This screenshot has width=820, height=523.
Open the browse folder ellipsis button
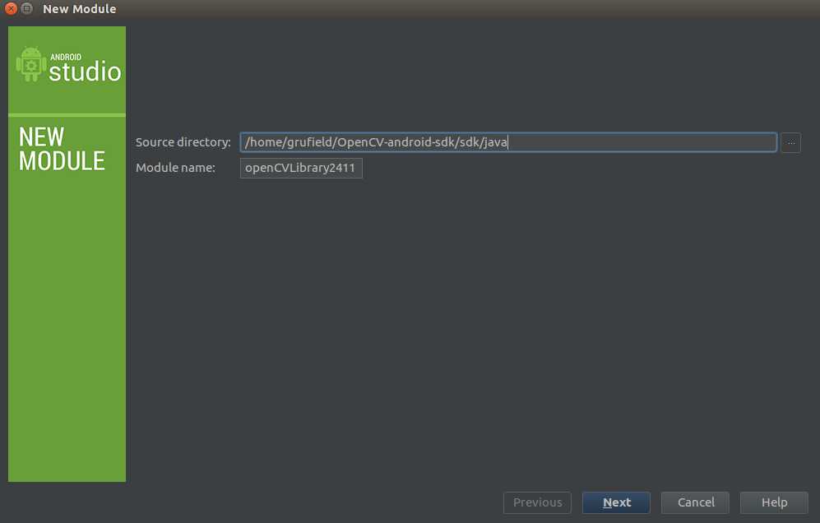pyautogui.click(x=790, y=143)
